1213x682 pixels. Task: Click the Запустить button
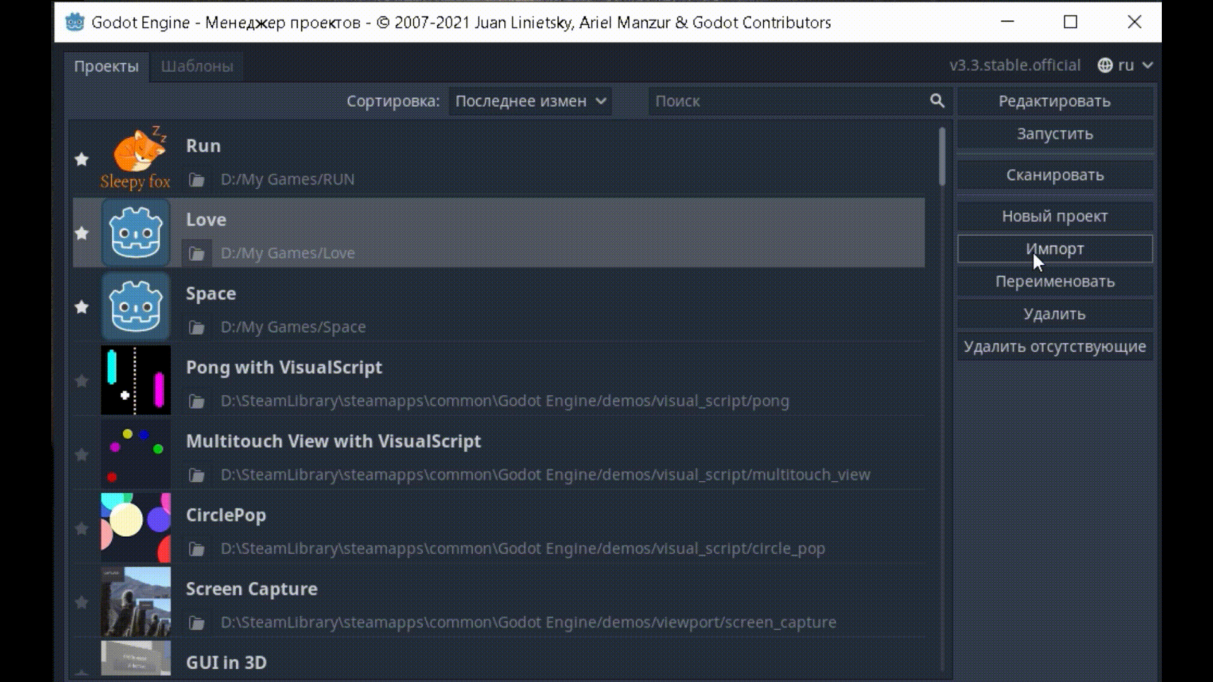pyautogui.click(x=1055, y=134)
